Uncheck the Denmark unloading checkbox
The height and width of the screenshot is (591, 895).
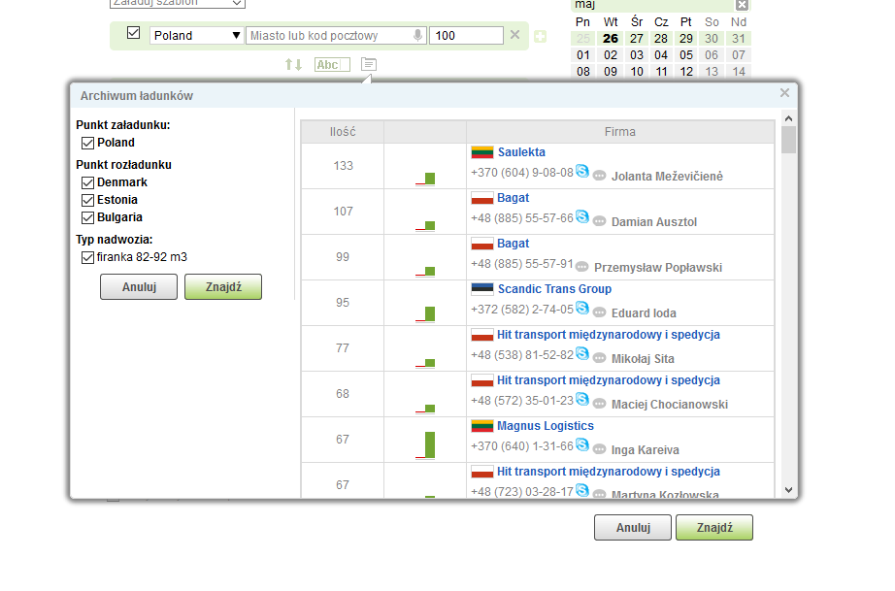pos(87,182)
